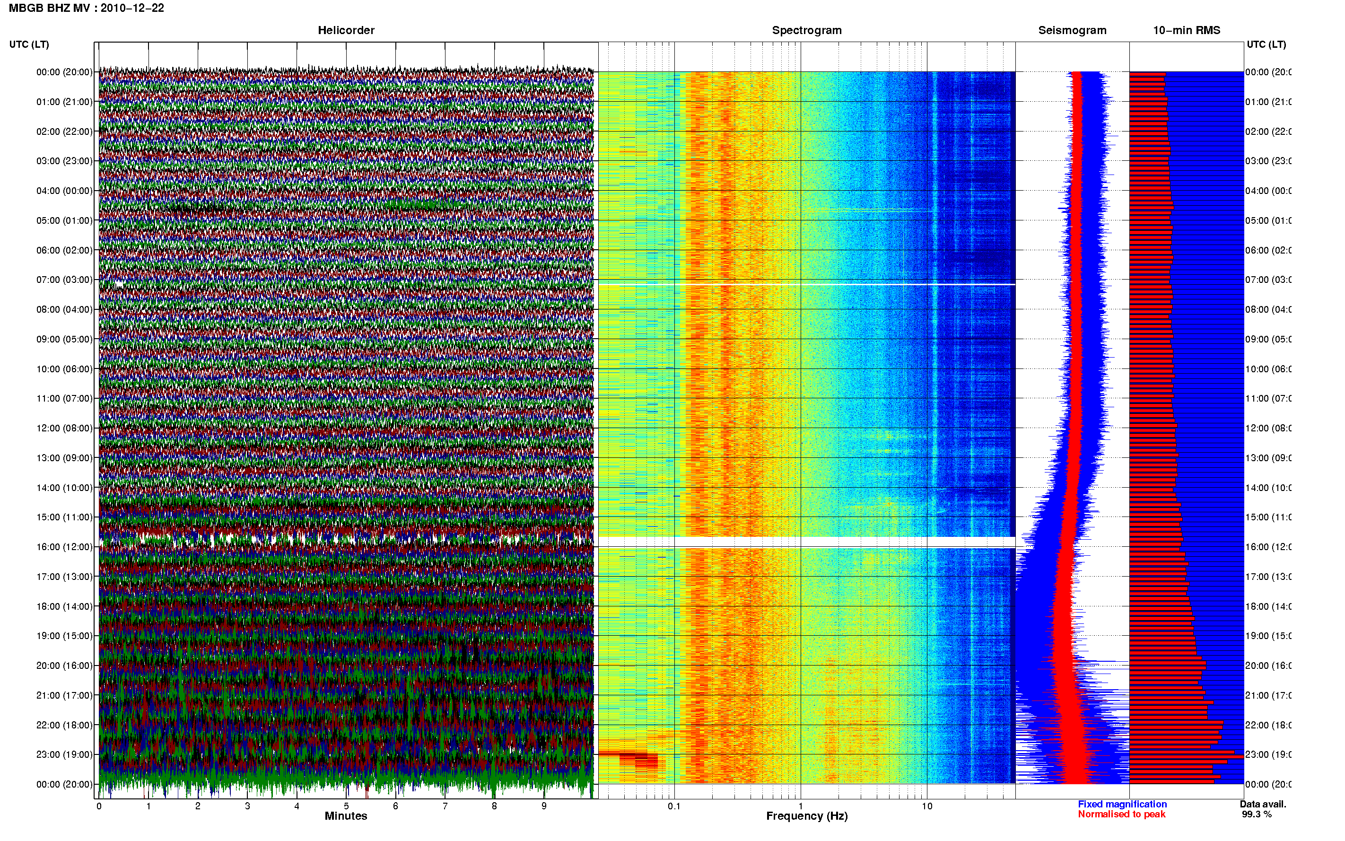Screen dimensions: 1345x841
Task: Click the 99.3 % availability value
Action: pyautogui.click(x=1257, y=815)
